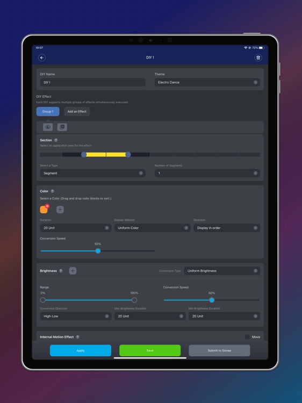This screenshot has width=302, height=403.
Task: Open Max Brightness Duration dropdown
Action: coord(150,316)
